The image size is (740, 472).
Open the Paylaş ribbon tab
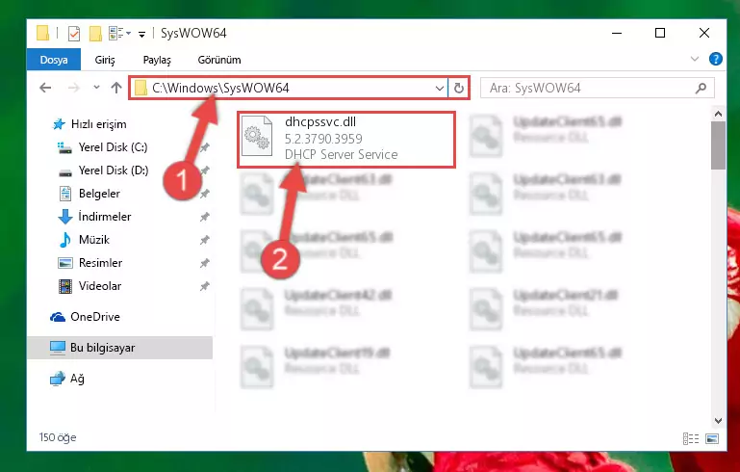(157, 60)
